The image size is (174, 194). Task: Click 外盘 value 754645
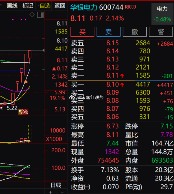point(108,160)
